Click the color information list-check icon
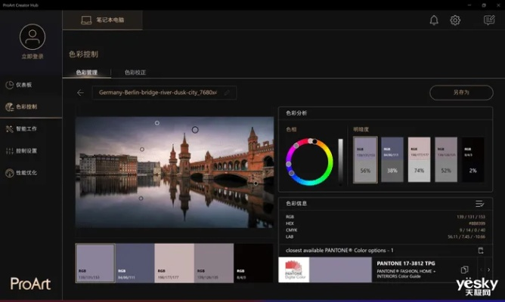The height and width of the screenshot is (302, 505). coord(479,203)
